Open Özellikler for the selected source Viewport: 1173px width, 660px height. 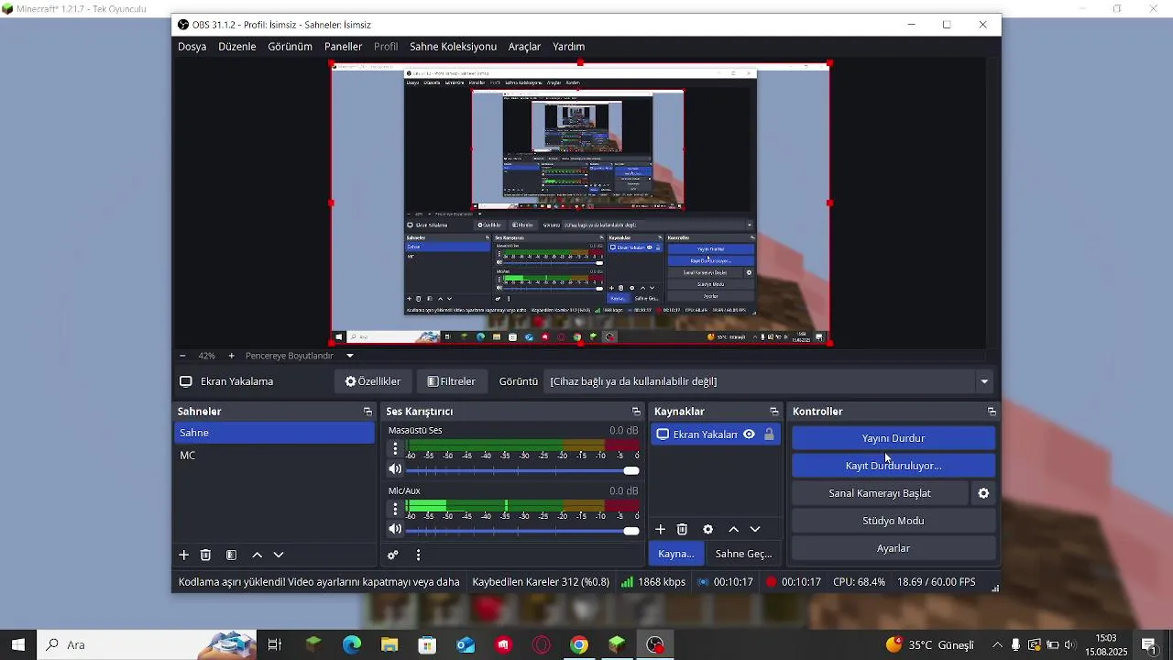373,381
